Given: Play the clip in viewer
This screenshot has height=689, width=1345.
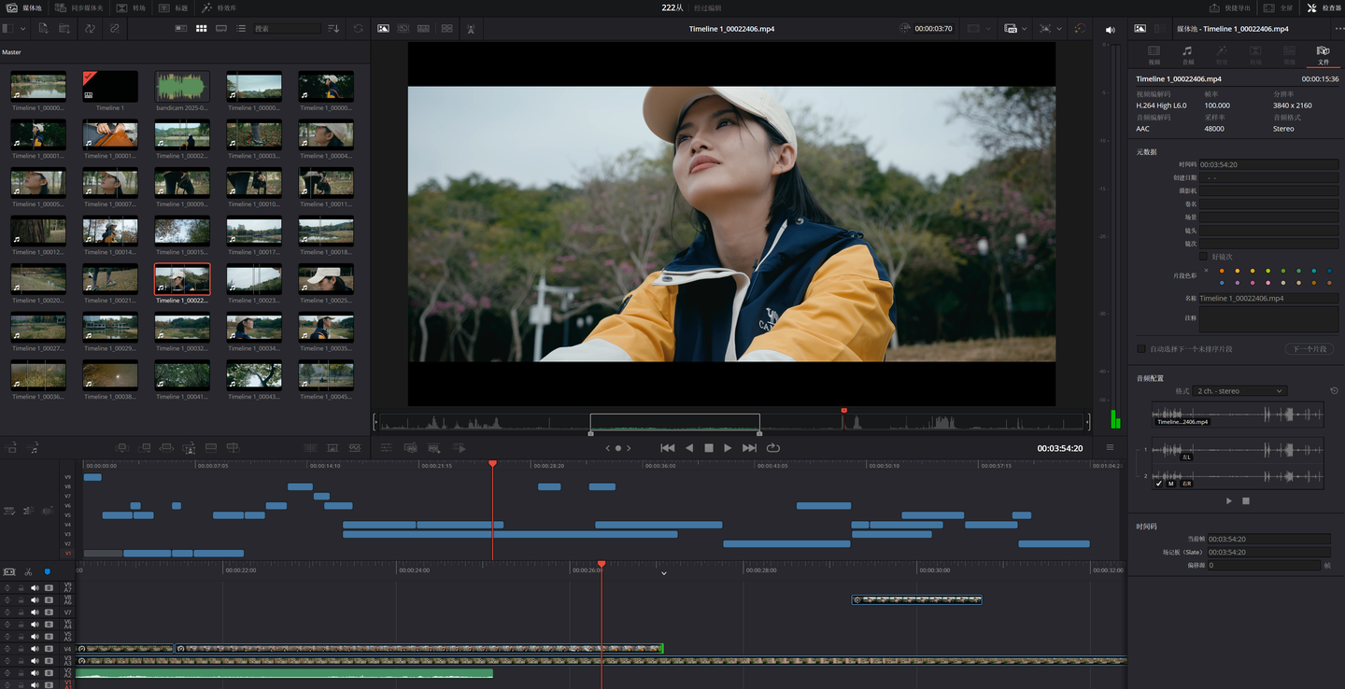Looking at the screenshot, I should (728, 448).
